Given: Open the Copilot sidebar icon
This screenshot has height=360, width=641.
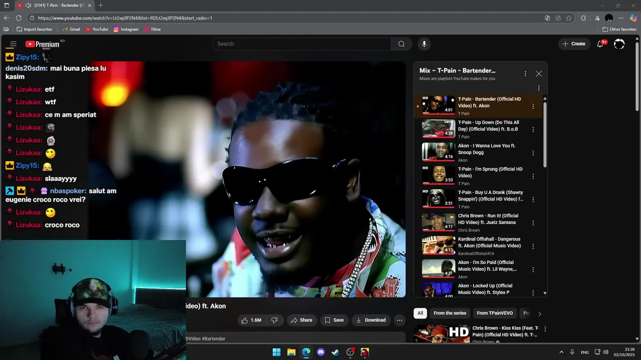Looking at the screenshot, I should coord(633,18).
